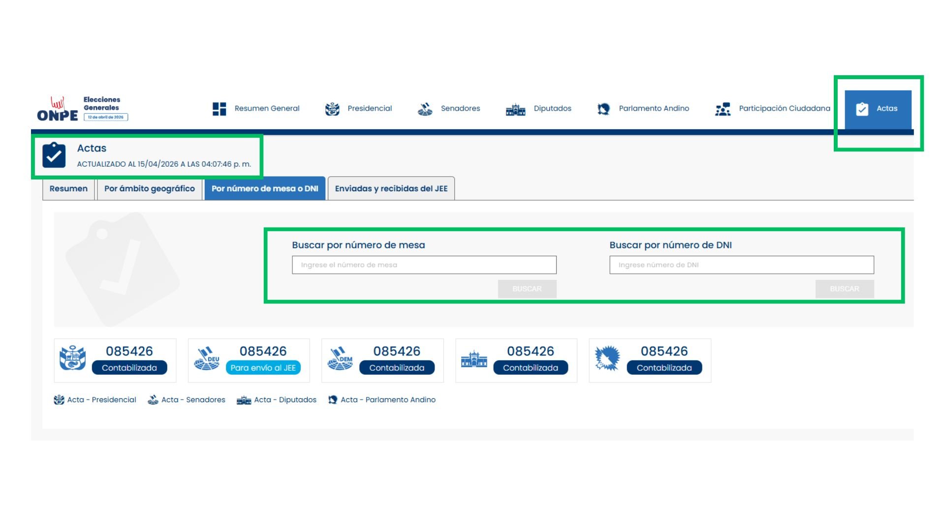945x531 pixels.
Task: Open the Enviadas y recibidas del JEE tab
Action: pyautogui.click(x=391, y=189)
